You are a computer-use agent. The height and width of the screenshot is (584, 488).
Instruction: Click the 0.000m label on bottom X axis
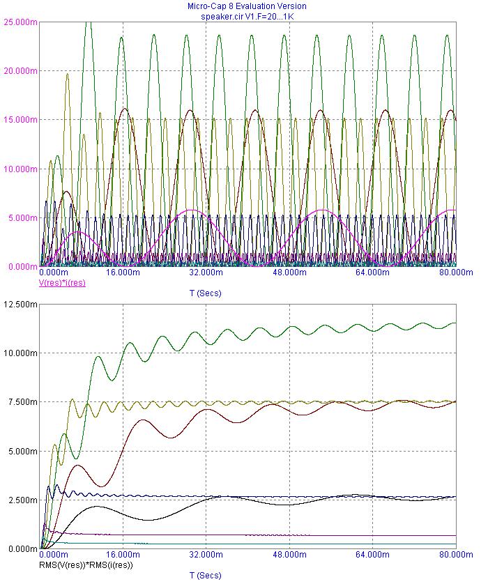pos(54,555)
